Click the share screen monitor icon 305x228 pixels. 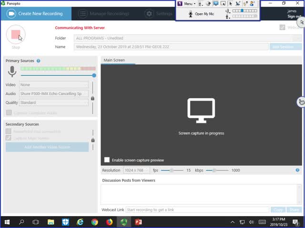(x=216, y=4)
